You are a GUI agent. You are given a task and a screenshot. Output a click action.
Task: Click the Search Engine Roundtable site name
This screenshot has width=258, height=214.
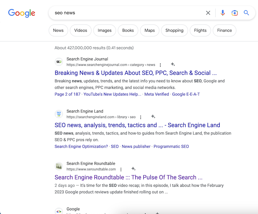point(91,164)
